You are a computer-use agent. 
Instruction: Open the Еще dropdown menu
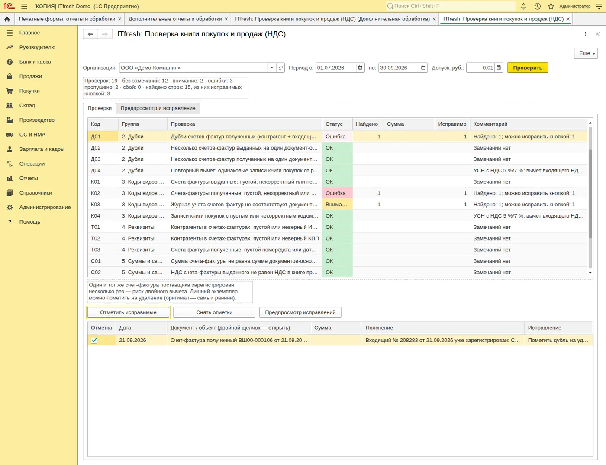tap(586, 53)
